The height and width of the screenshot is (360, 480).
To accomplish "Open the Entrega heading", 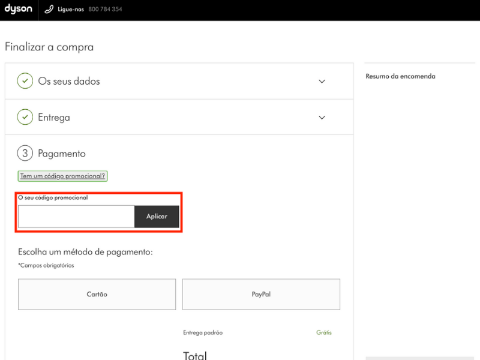I will [x=54, y=118].
